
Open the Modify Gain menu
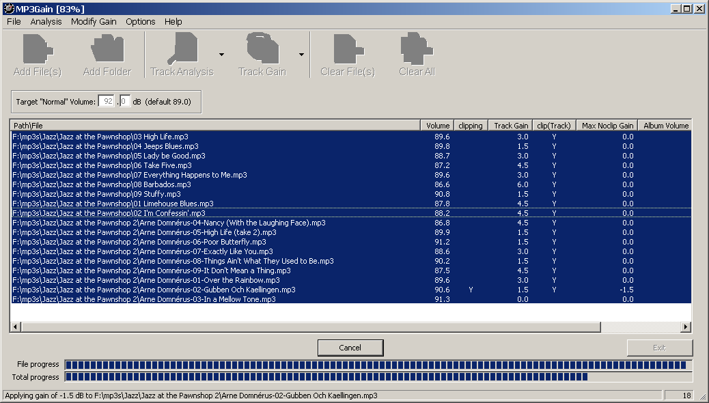[x=94, y=22]
